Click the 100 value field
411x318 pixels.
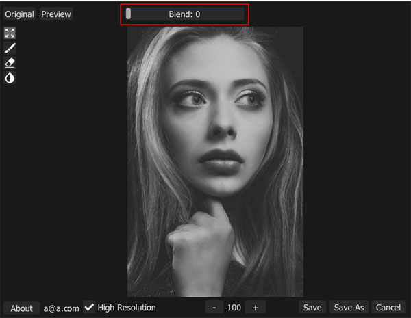pos(234,308)
